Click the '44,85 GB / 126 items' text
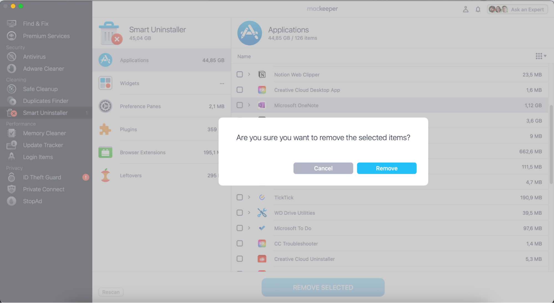Viewport: 554px width, 303px height. coord(292,38)
